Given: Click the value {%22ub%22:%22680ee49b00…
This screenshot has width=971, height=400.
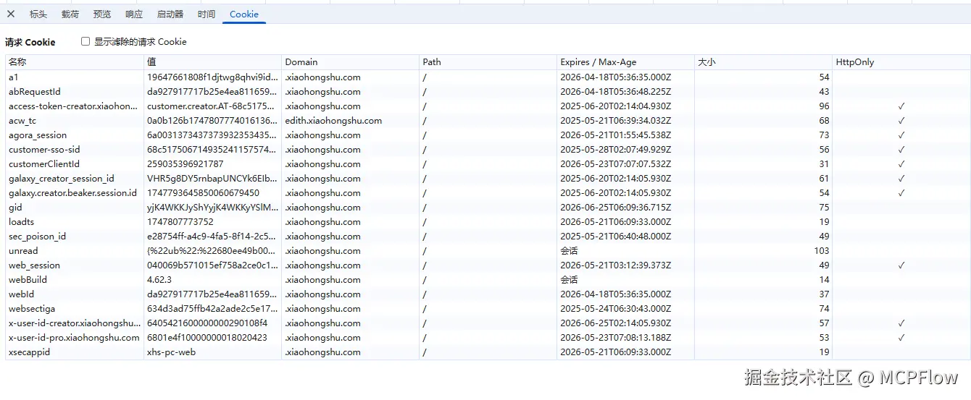Looking at the screenshot, I should [212, 251].
